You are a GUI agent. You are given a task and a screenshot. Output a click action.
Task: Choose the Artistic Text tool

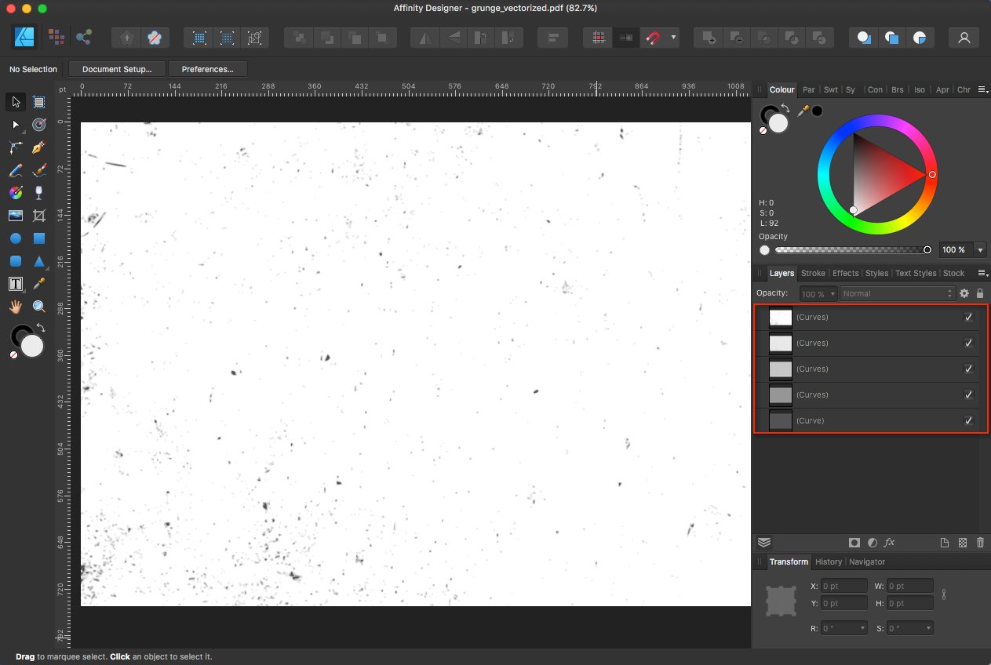pos(15,284)
